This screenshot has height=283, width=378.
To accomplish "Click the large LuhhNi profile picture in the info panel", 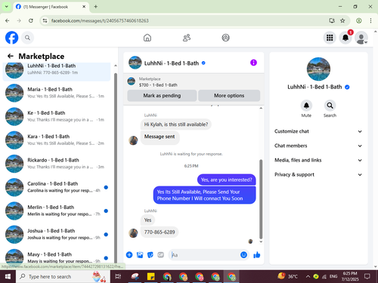I will tap(318, 69).
